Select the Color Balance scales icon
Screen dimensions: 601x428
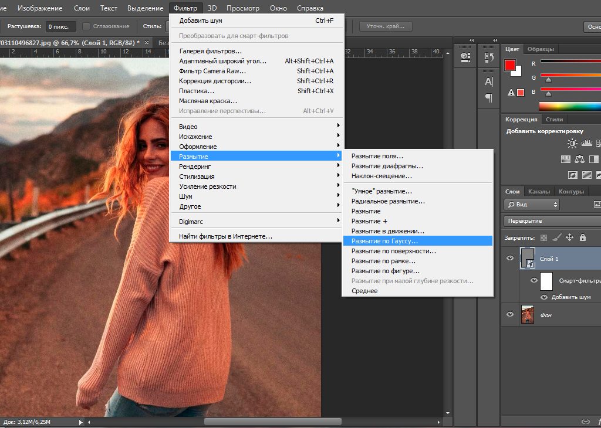[579, 159]
